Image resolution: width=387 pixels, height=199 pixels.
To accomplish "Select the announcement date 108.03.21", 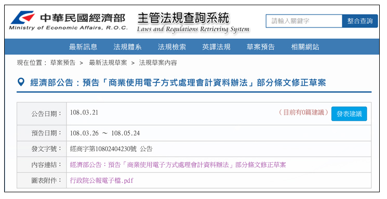I will coord(84,112).
